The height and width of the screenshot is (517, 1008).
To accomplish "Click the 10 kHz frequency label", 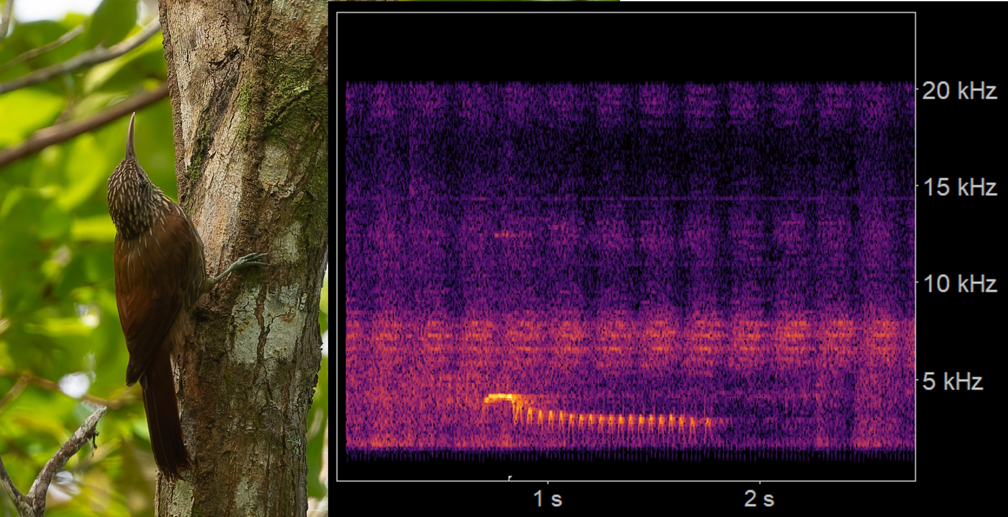I will coord(959,284).
